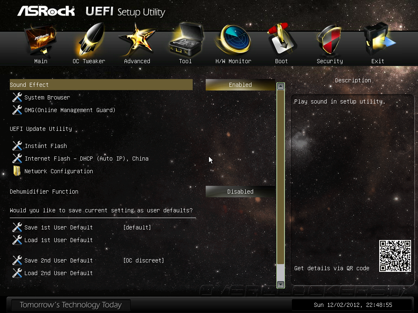
Task: Click the Tomorrow's Technology Today slogan
Action: click(x=71, y=305)
